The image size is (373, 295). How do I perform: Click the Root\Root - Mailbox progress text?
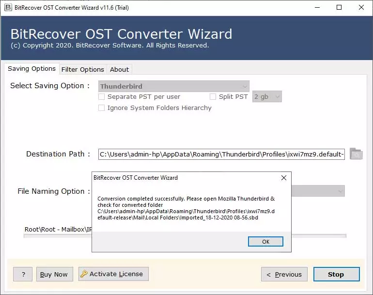(58, 229)
